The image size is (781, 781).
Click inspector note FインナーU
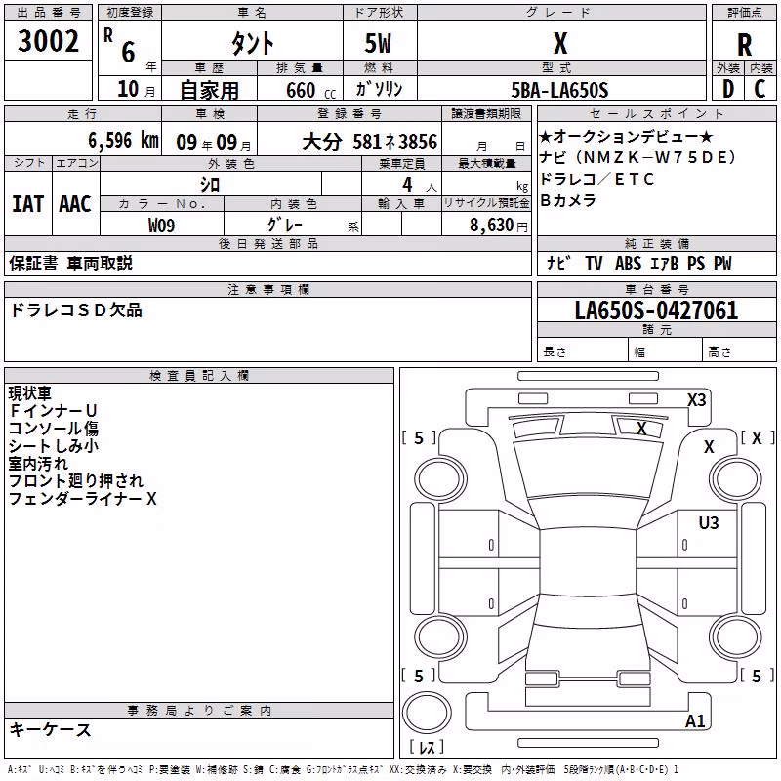point(53,411)
